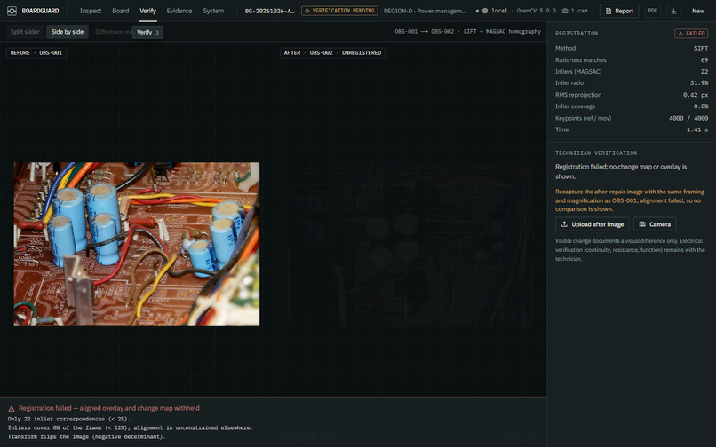Screen dimensions: 716x447
Task: Click the Inliers cover 0% of frame message
Action: (130, 427)
